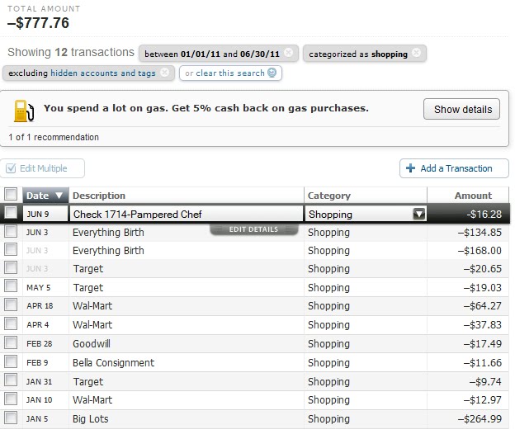
Task: Click the Add a Transaction button
Action: pos(454,168)
